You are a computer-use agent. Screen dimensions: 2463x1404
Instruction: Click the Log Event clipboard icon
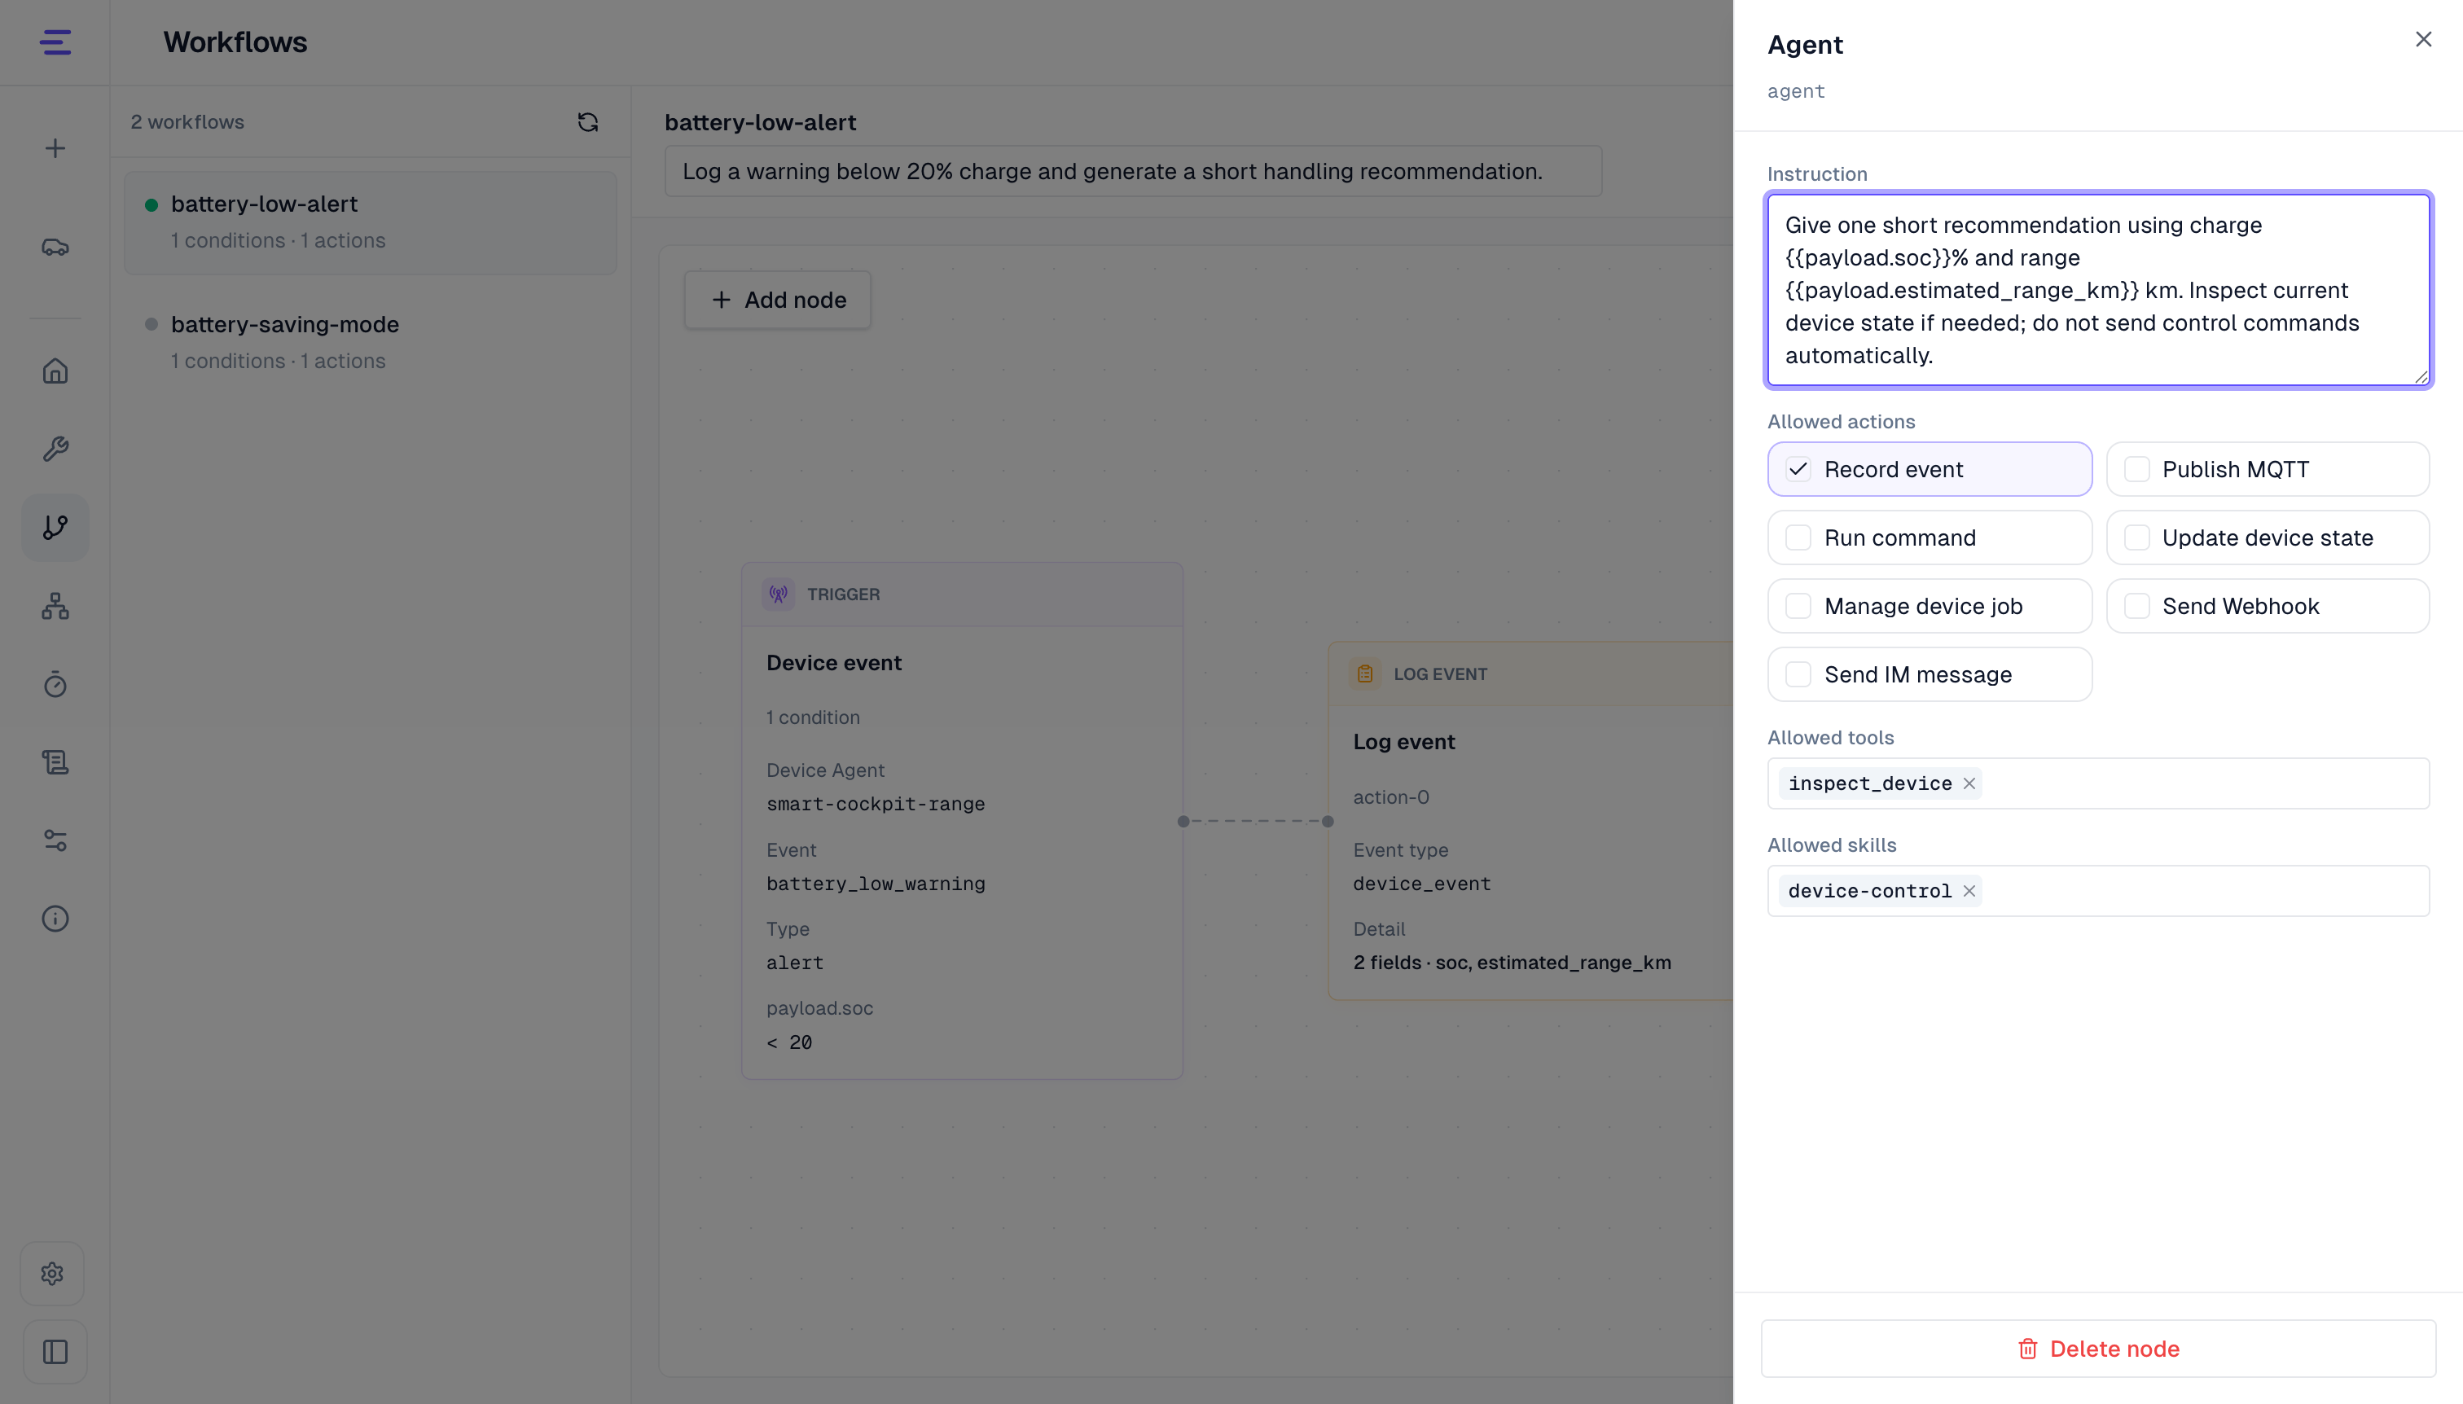click(1364, 674)
